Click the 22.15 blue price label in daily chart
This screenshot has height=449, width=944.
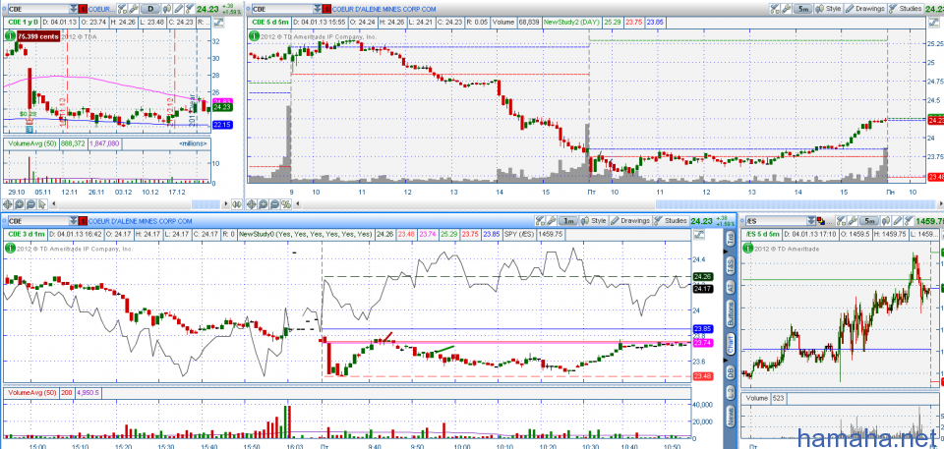pos(222,125)
